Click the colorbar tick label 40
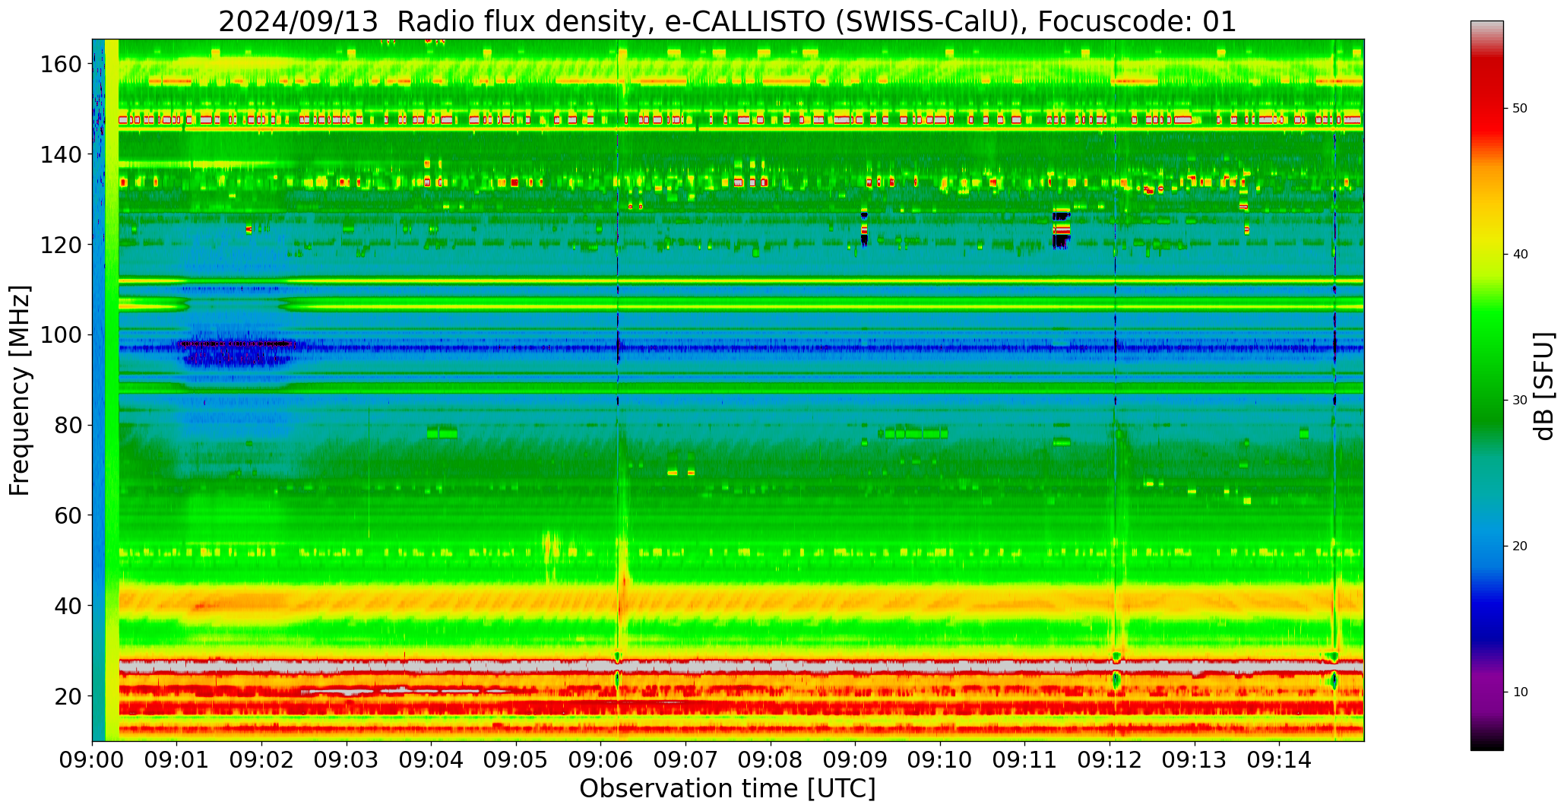The image size is (1567, 811). click(1520, 255)
